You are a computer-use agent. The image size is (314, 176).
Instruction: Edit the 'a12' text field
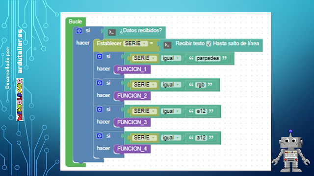[201, 137]
